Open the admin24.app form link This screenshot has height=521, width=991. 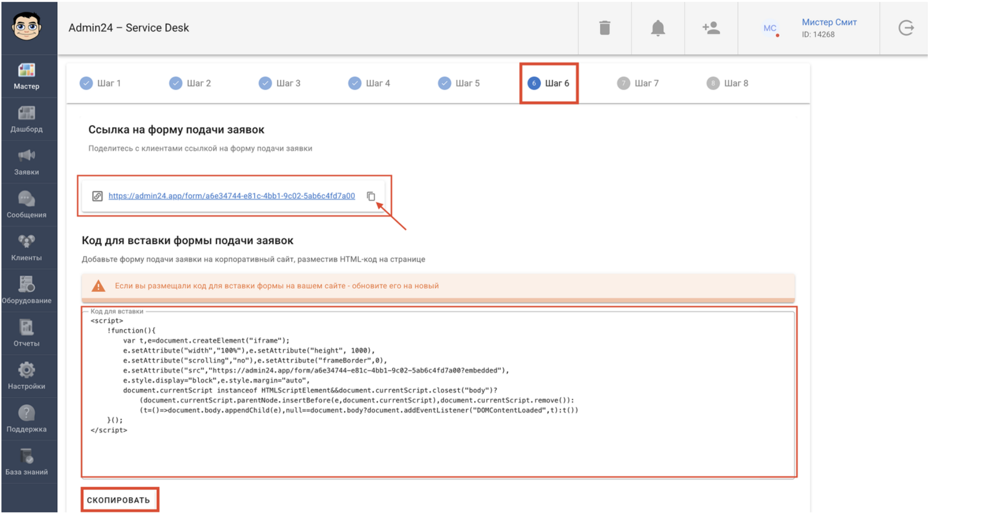232,196
